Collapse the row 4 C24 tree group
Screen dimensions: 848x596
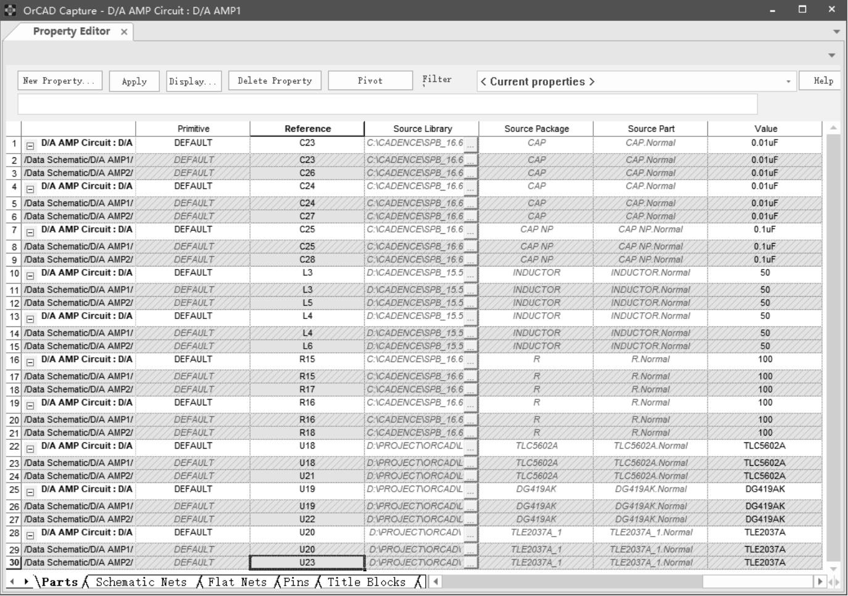30,189
